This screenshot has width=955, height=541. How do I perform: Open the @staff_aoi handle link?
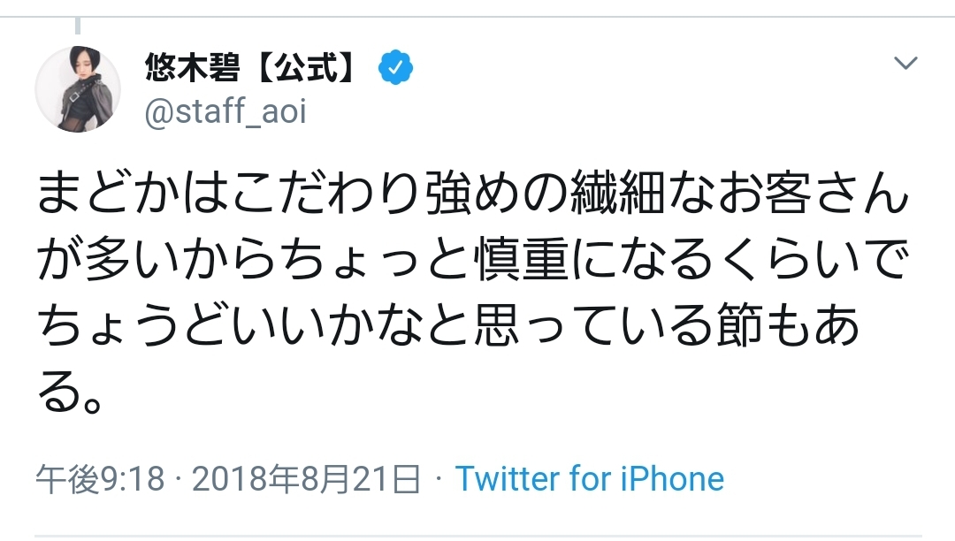pyautogui.click(x=225, y=112)
